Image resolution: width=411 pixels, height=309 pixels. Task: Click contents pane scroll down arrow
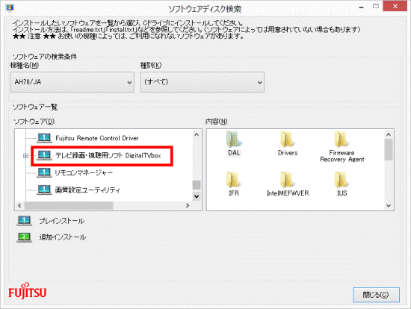389,205
